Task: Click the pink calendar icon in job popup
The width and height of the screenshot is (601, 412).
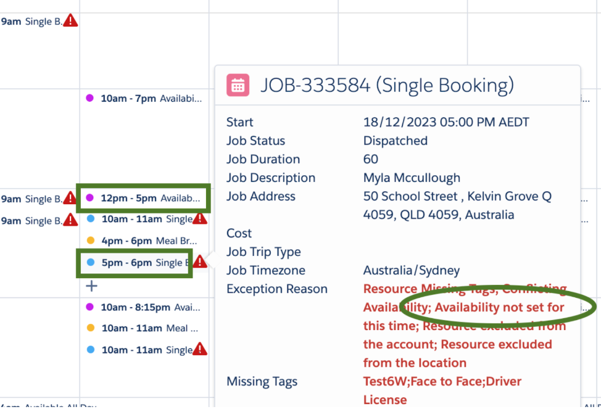Action: (x=238, y=85)
